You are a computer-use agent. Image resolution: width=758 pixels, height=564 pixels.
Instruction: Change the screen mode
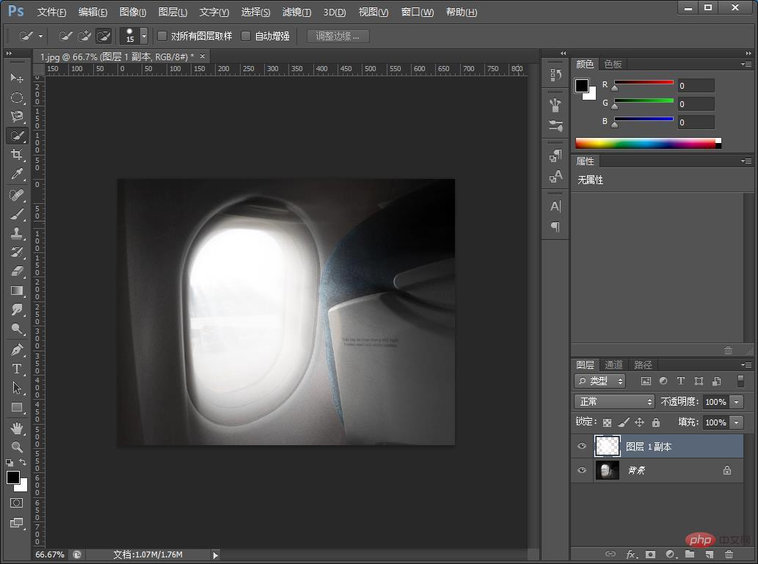(16, 523)
